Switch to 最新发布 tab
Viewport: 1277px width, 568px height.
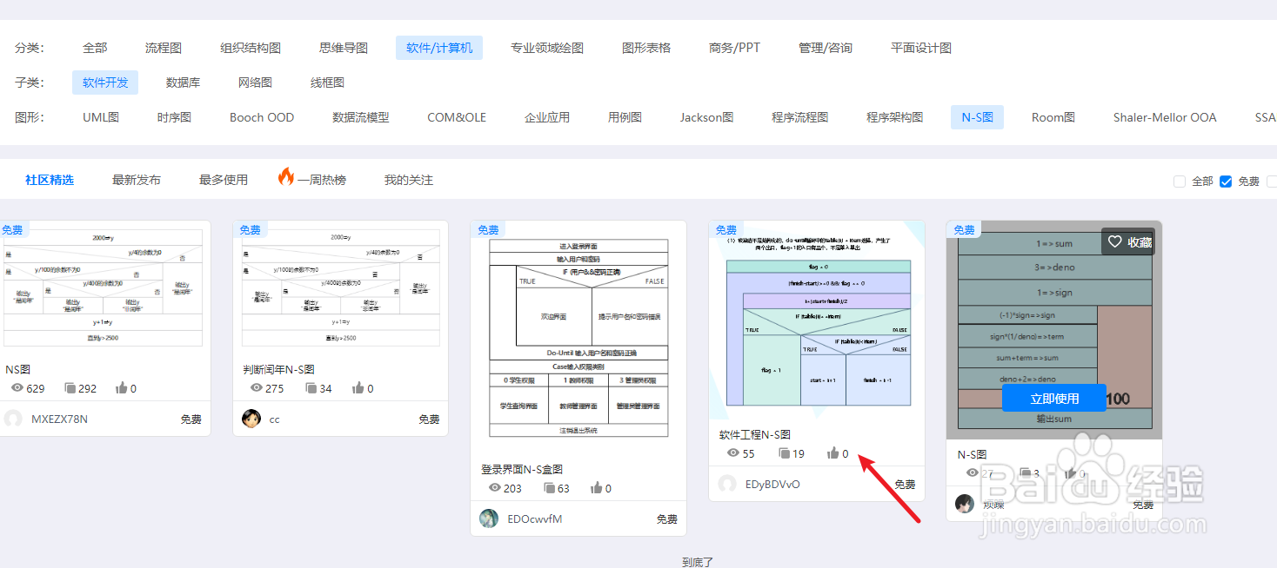point(137,180)
